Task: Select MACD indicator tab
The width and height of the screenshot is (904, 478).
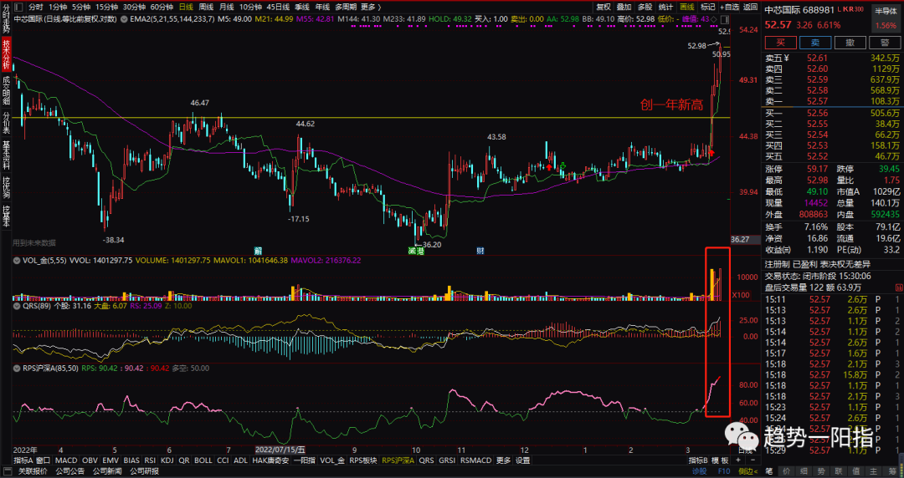Action: click(x=66, y=460)
